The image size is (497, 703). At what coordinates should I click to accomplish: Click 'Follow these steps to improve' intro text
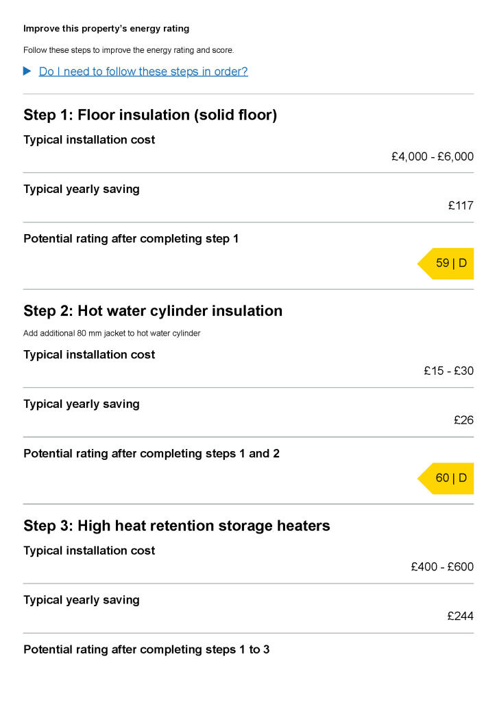tap(128, 50)
